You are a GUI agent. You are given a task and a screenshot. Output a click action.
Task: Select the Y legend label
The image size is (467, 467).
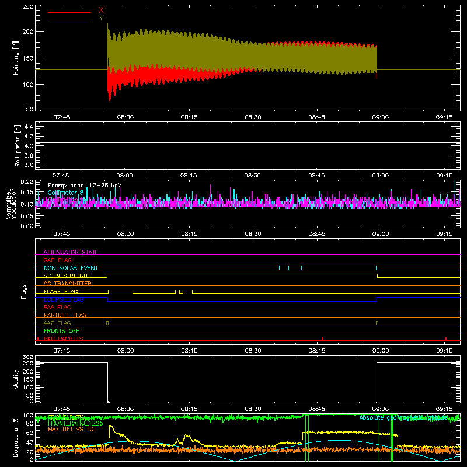[x=101, y=18]
